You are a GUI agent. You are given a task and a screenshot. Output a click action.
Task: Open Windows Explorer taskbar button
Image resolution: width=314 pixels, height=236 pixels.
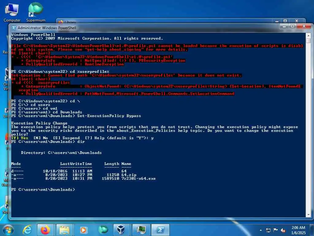pyautogui.click(x=64, y=230)
